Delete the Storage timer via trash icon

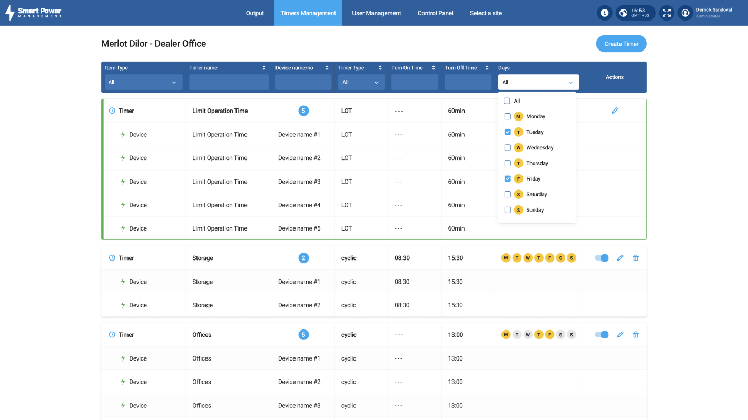(636, 258)
